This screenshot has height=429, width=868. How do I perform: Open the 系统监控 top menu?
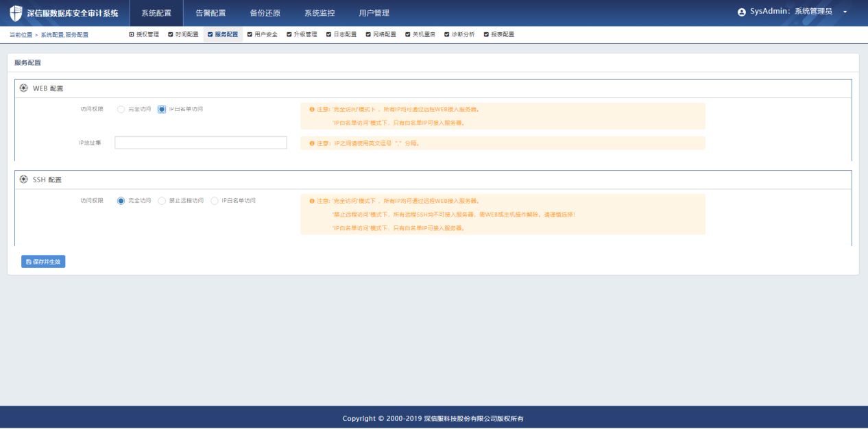(x=320, y=13)
